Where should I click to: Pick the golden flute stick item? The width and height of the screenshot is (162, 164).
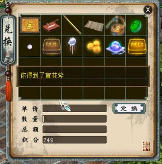pos(72,25)
